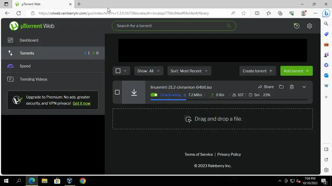Open Edge sidebar search icon
Screen dimensions: 332x186
(326, 24)
